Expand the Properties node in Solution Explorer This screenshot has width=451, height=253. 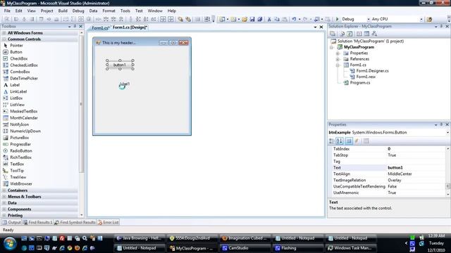(338, 53)
